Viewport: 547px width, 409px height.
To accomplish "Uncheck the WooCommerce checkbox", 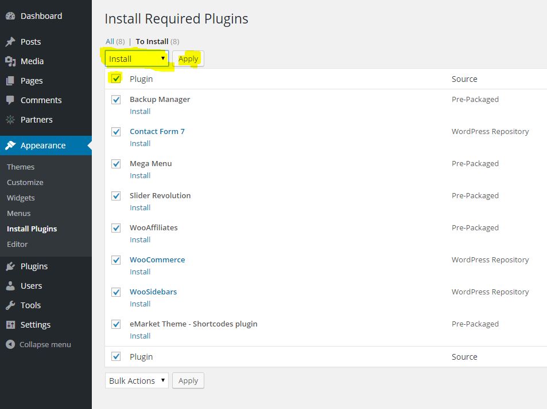I will tap(116, 259).
